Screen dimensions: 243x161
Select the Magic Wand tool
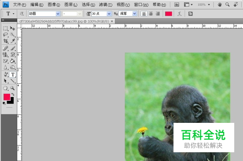(13, 35)
